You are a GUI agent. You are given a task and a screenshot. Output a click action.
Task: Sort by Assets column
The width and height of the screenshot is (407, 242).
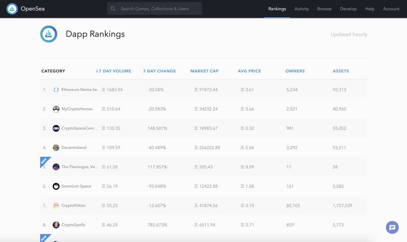[x=341, y=71]
